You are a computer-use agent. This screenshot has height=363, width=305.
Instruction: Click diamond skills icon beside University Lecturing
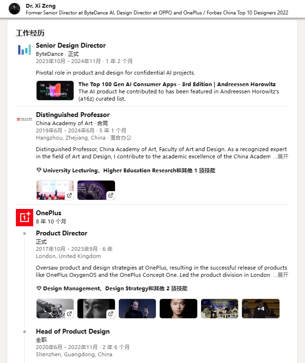[x=39, y=170]
